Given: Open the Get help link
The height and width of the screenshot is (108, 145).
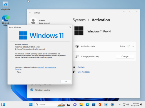Looking at the screenshot, I should (x=81, y=67).
